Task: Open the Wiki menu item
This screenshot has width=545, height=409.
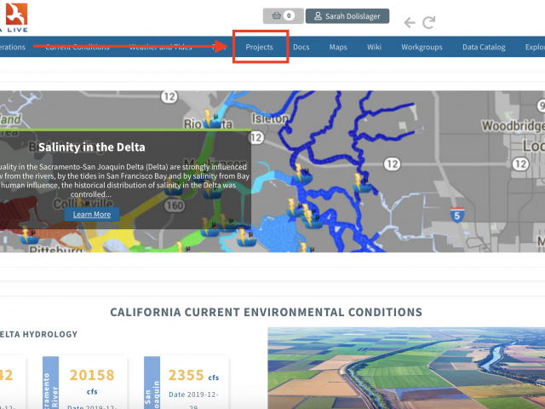Action: click(x=374, y=47)
